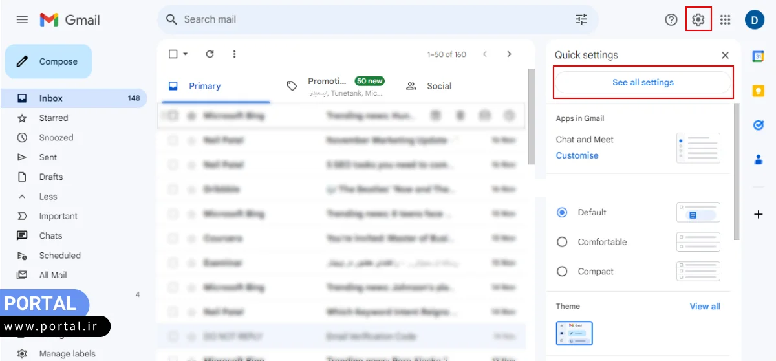Viewport: 776px width, 361px height.
Task: Click the Search mail field
Action: (369, 19)
